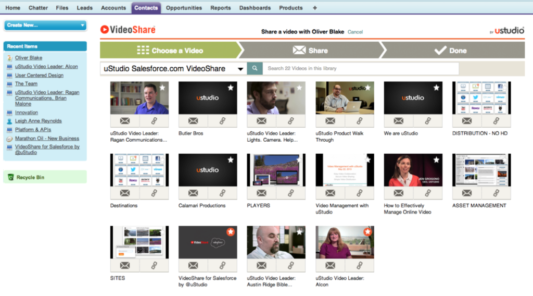Image resolution: width=533 pixels, height=296 pixels.
Task: Select ASSET MANAGEMENT video thumbnail
Action: 481,170
